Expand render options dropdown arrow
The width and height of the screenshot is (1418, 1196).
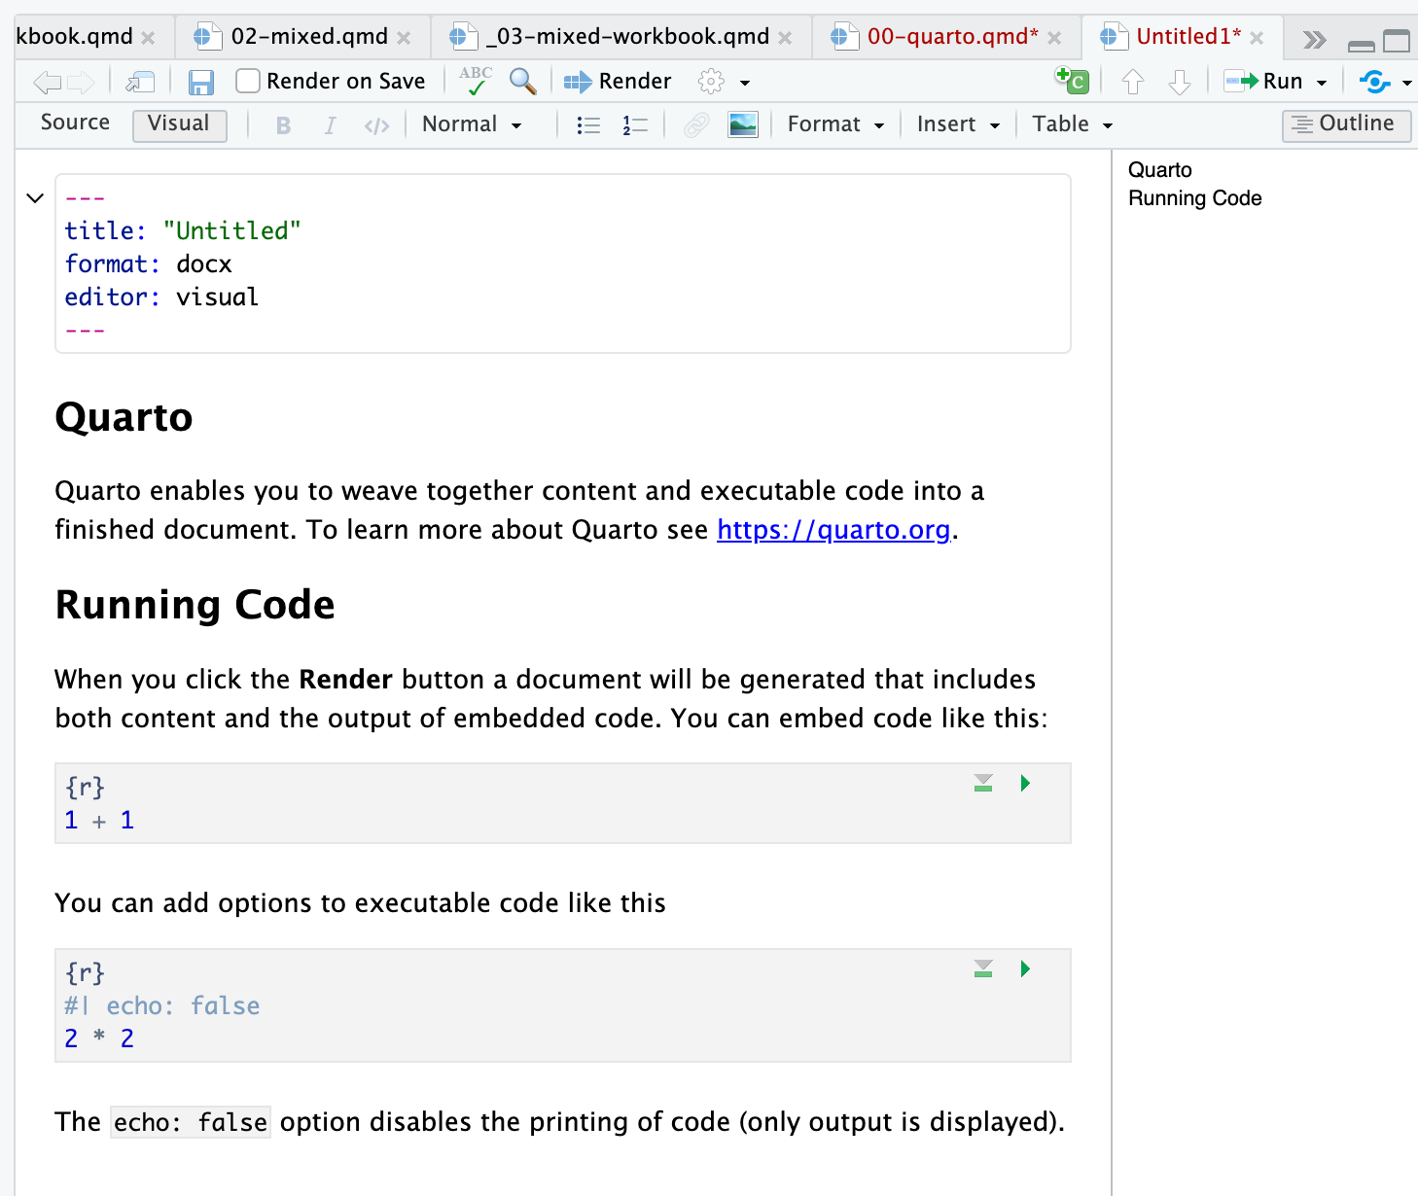pos(745,83)
